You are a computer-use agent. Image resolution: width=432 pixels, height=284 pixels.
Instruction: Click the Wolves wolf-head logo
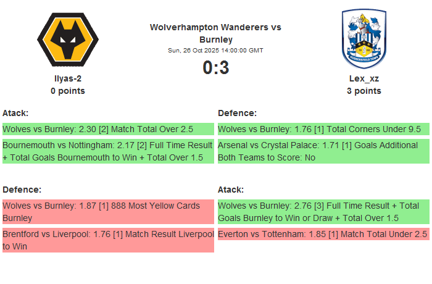click(68, 40)
